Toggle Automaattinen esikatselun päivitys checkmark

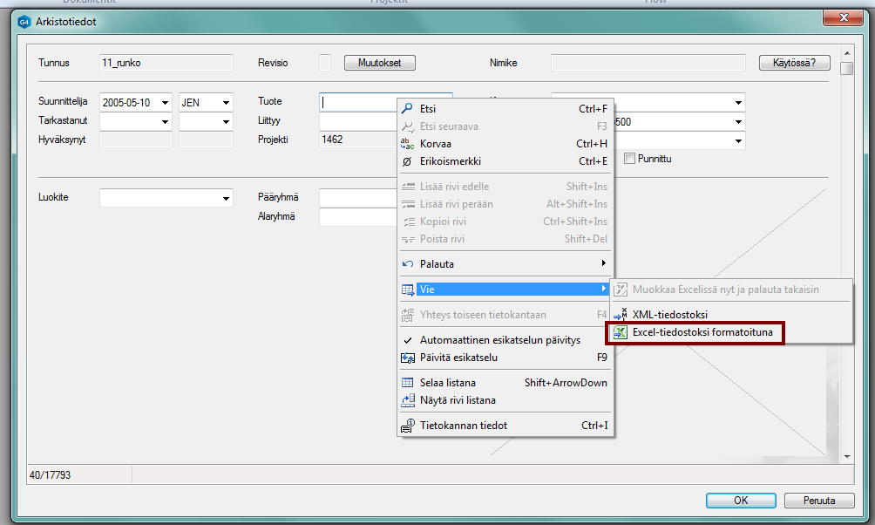(x=407, y=340)
